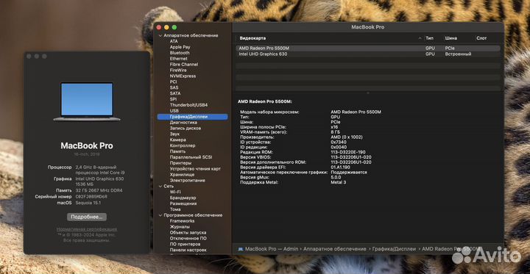
Task: Open Wi-Fi under Сеть
Action: click(x=175, y=192)
